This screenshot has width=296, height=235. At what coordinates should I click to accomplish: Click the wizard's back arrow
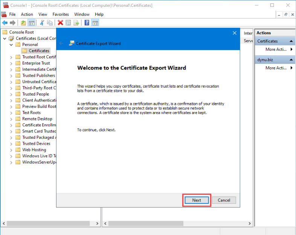tap(62, 43)
